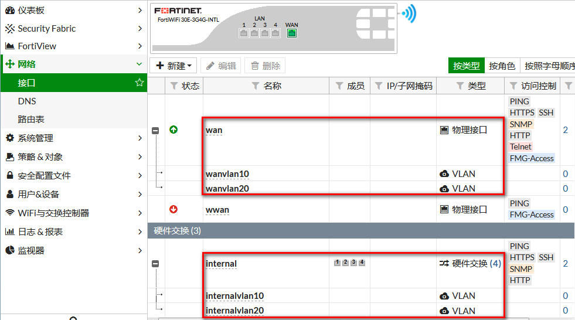Click the red down-status icon for wwan
The image size is (575, 320).
(173, 209)
